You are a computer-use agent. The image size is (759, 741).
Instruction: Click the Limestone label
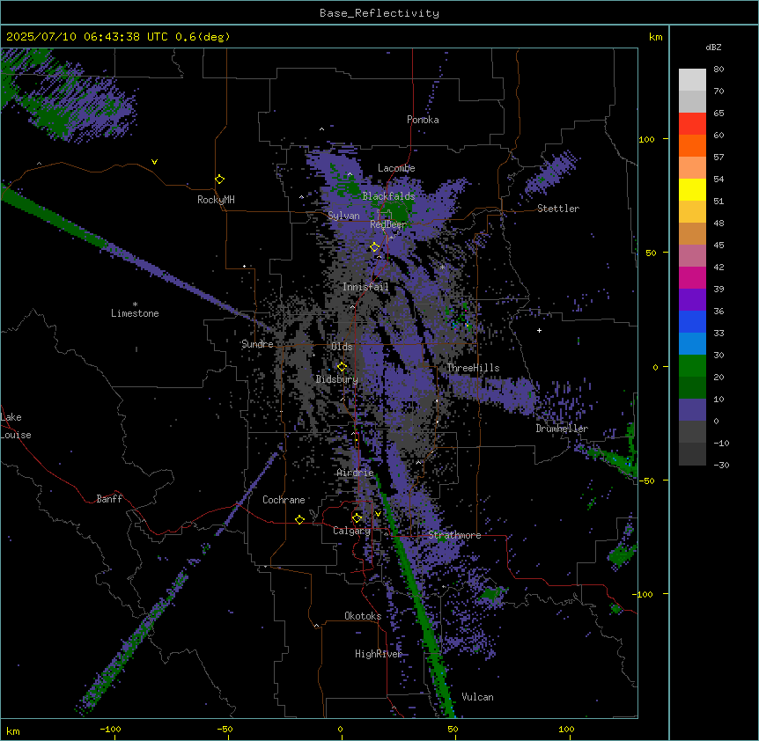(135, 313)
